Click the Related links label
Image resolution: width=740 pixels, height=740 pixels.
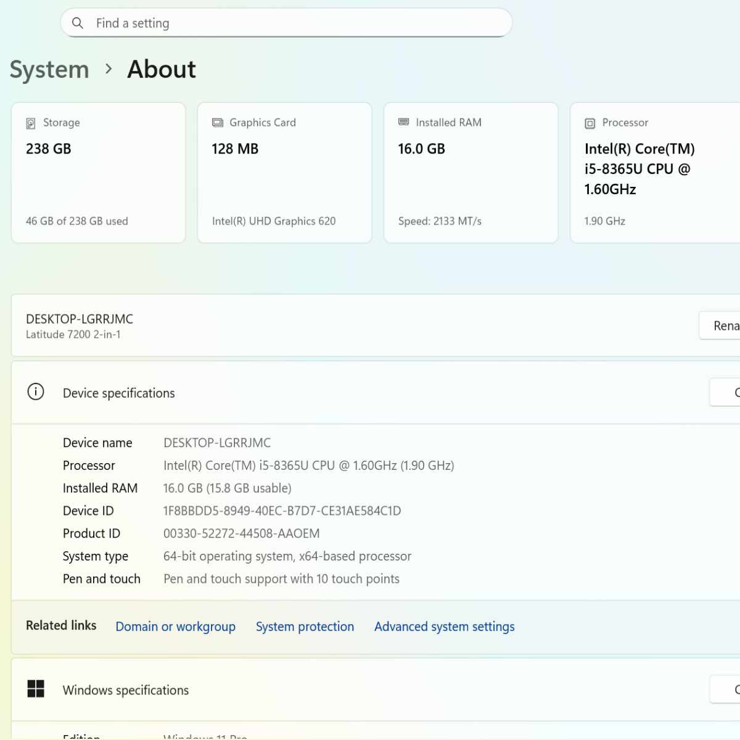[x=61, y=625]
